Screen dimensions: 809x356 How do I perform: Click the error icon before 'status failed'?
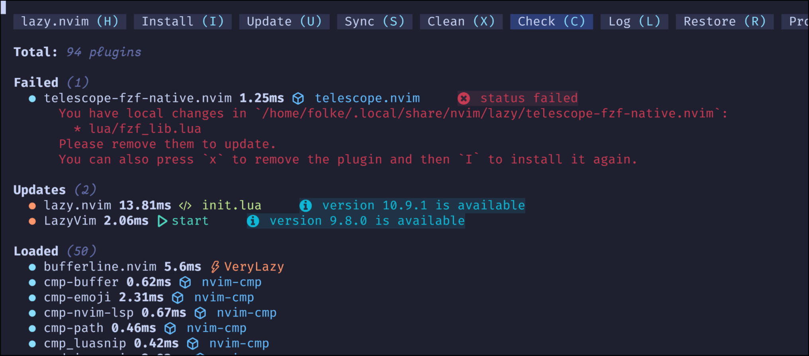pyautogui.click(x=464, y=98)
